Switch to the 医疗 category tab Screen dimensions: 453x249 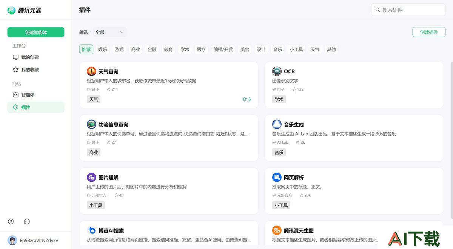coord(202,49)
